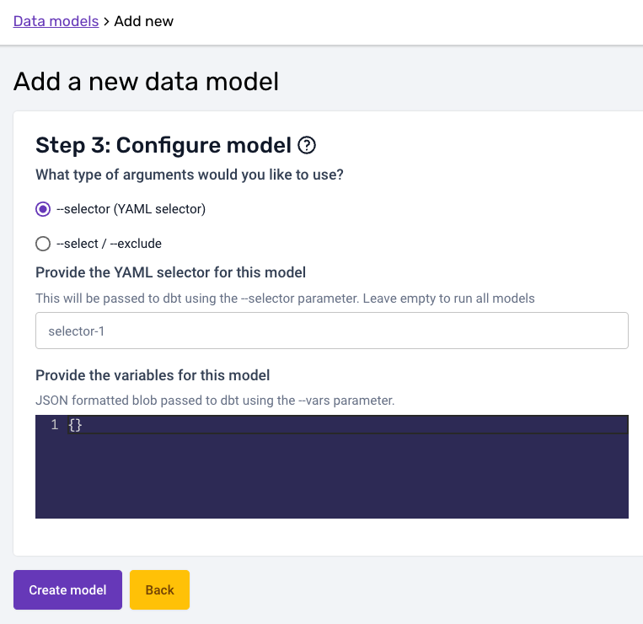Click the Create model button

tap(67, 589)
